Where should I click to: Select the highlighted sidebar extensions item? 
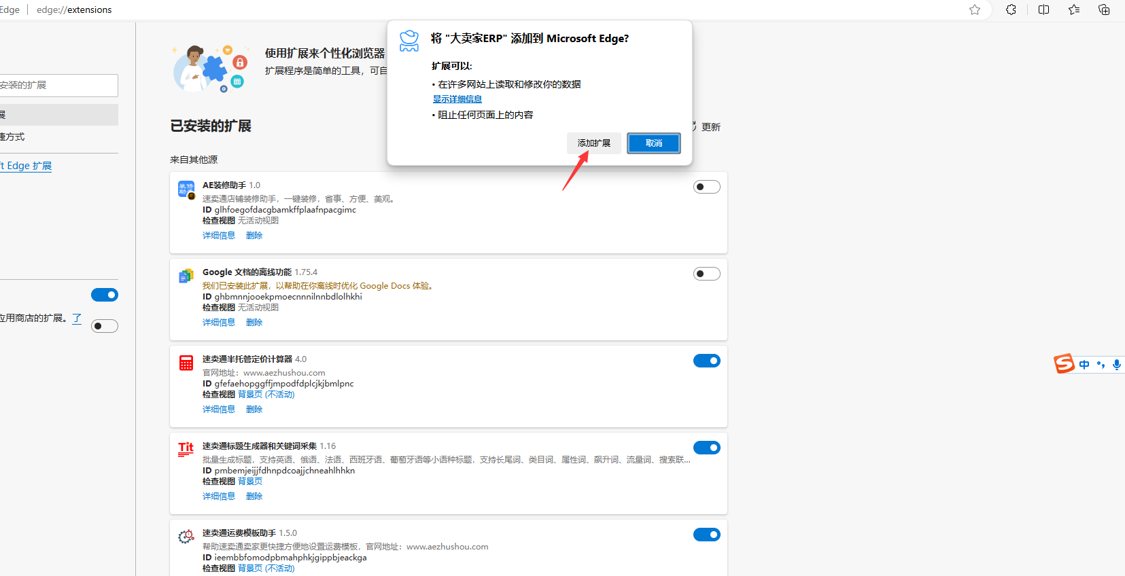pyautogui.click(x=58, y=115)
